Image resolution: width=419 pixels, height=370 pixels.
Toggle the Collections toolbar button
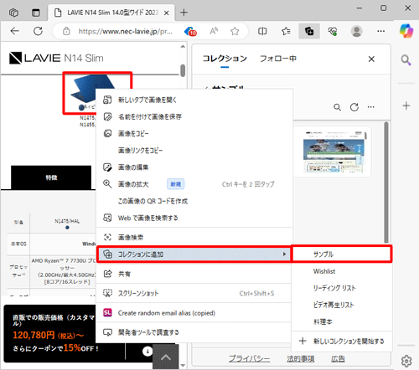pos(309,31)
